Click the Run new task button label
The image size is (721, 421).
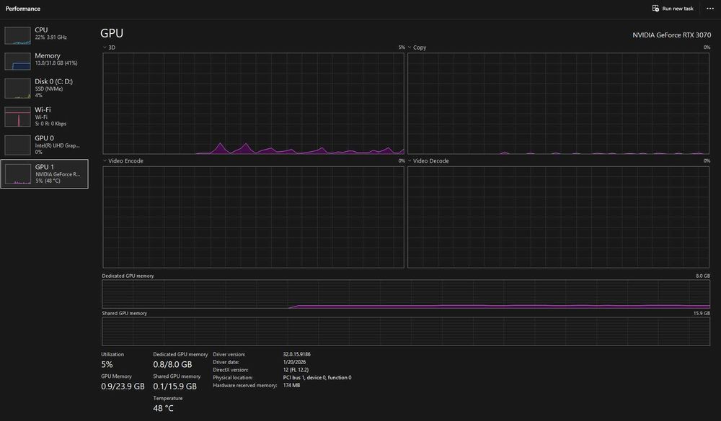click(x=677, y=8)
